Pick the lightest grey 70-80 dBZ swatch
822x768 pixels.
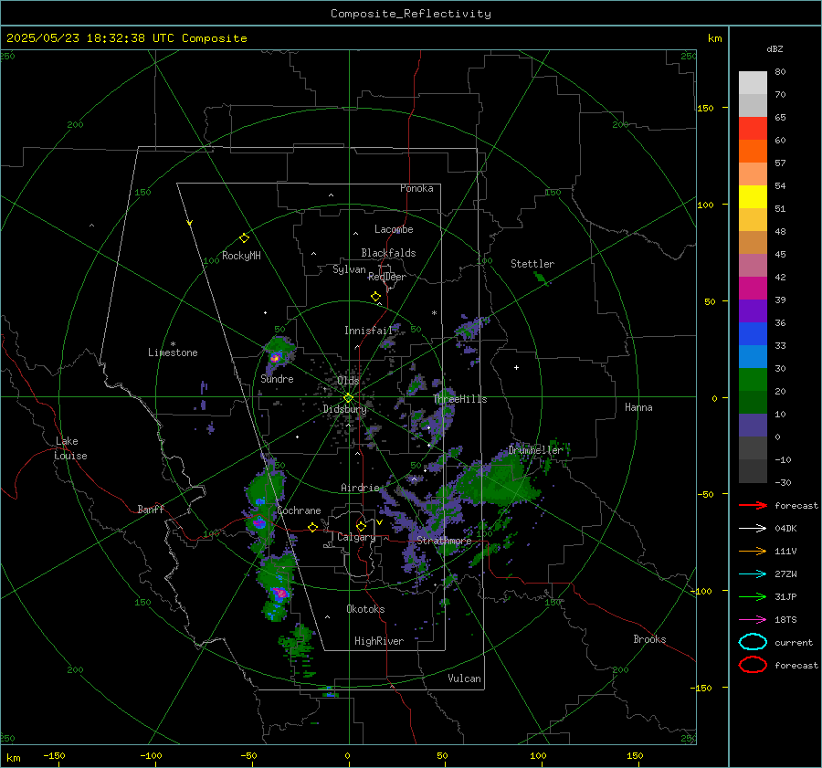tap(753, 82)
